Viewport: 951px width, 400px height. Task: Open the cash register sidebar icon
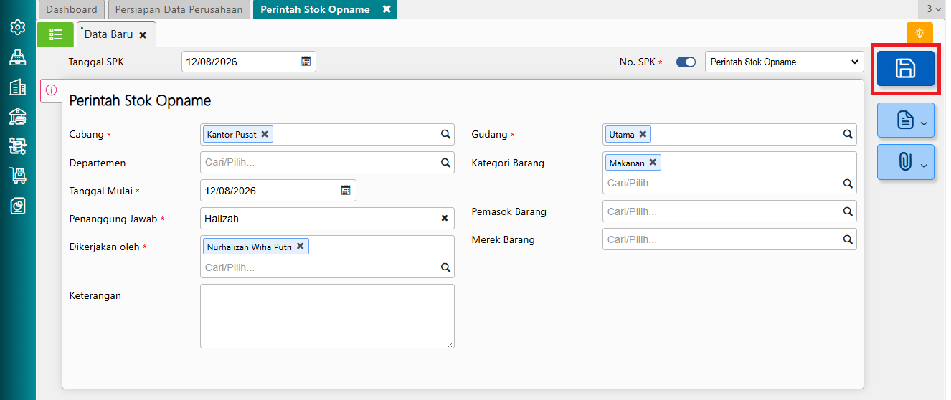coord(18,58)
